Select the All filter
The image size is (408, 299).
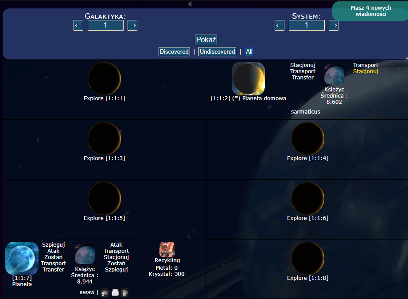tap(249, 52)
